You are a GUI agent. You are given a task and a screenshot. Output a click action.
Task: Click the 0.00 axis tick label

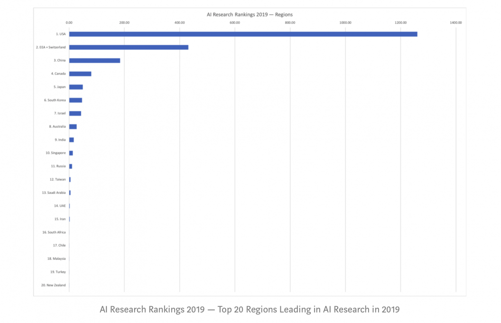coord(69,23)
